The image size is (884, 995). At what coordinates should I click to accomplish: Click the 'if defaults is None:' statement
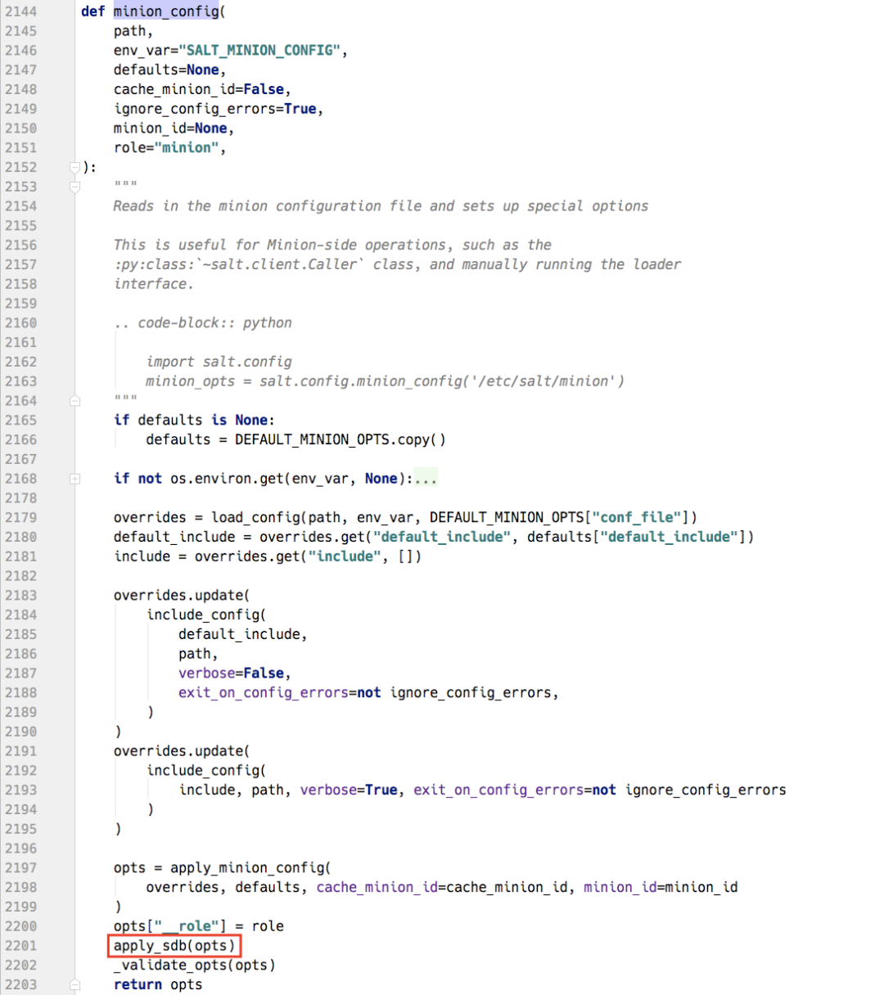pos(194,420)
